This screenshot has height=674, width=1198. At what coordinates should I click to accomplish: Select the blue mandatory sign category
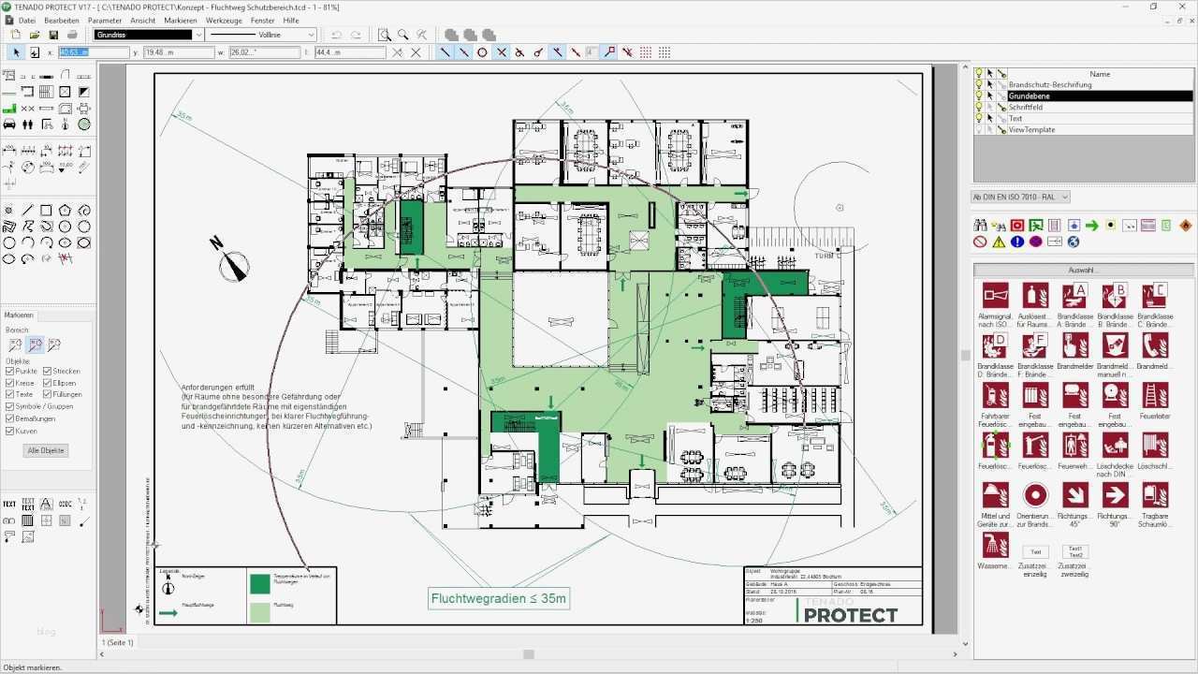(1017, 242)
